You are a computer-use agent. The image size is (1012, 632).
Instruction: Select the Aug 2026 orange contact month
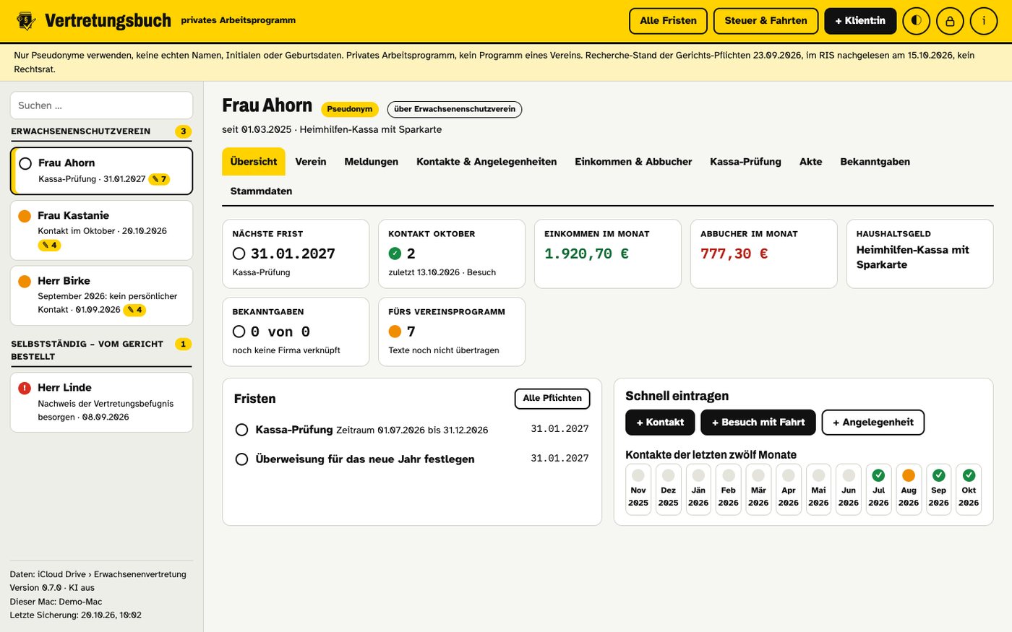point(909,489)
